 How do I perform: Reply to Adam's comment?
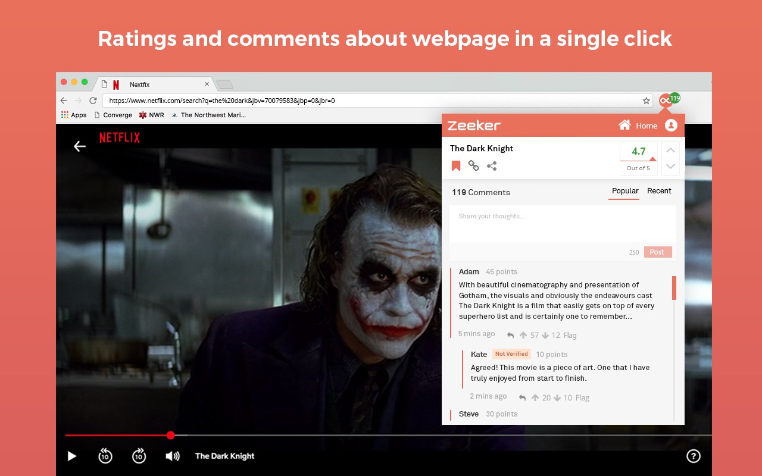click(x=510, y=335)
